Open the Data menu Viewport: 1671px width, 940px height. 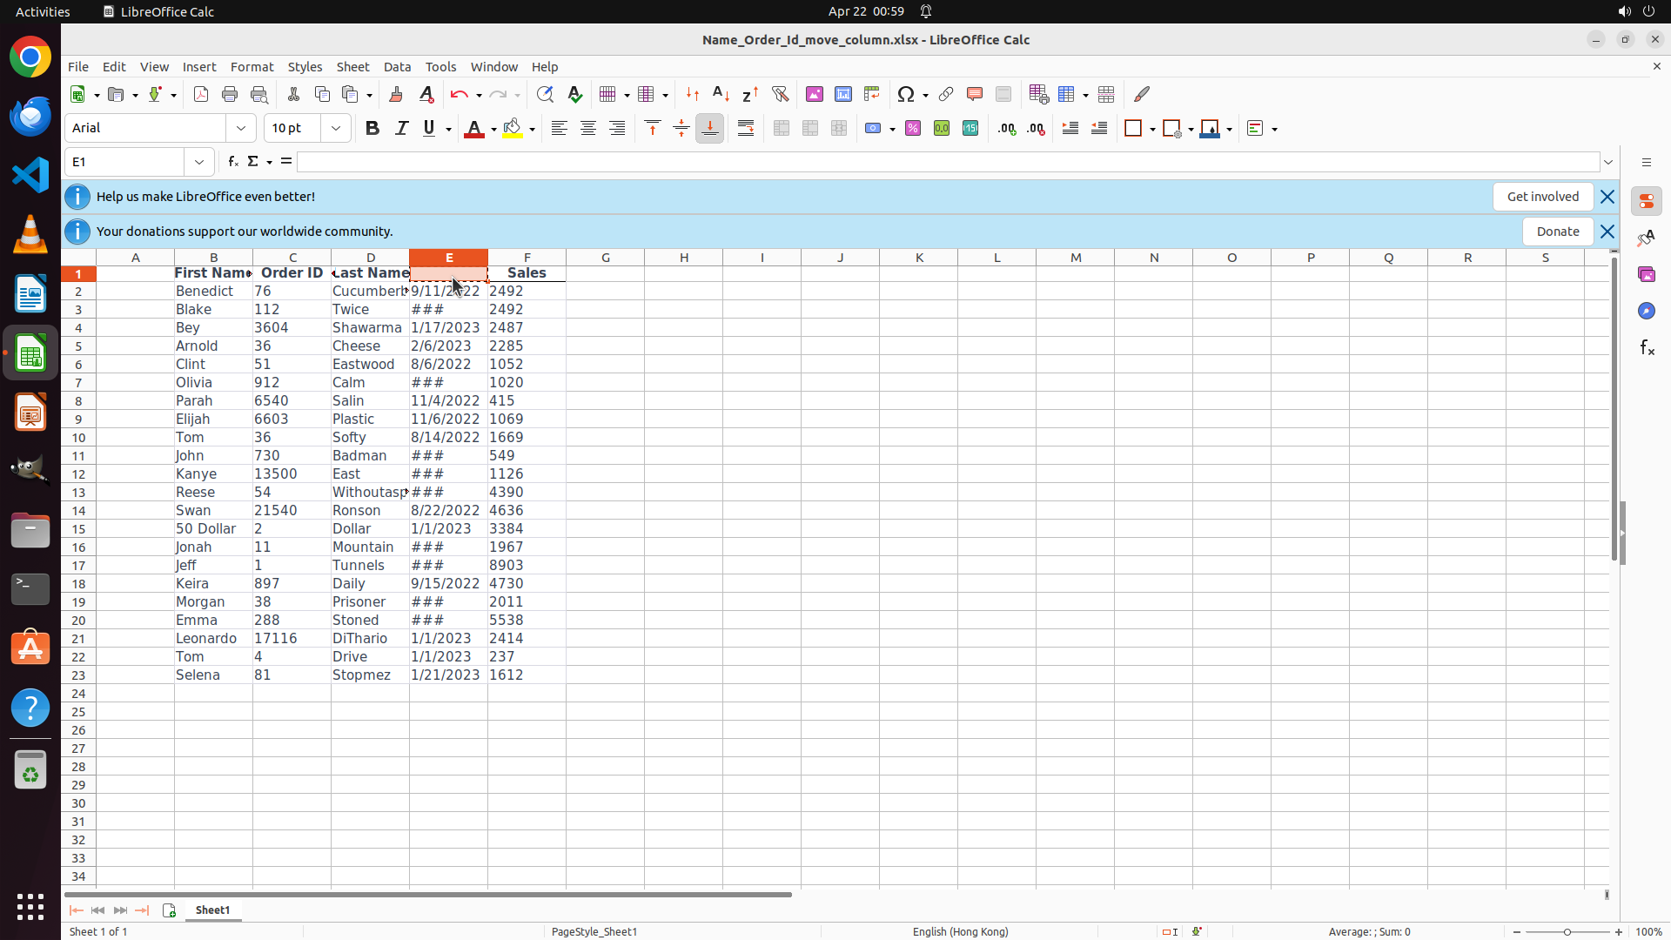tap(397, 67)
